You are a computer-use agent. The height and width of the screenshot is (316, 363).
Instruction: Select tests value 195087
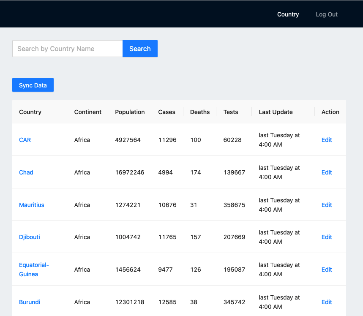[x=234, y=270]
